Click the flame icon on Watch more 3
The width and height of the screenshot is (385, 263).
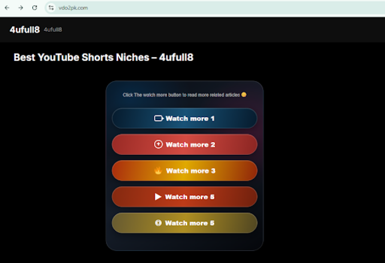point(158,171)
